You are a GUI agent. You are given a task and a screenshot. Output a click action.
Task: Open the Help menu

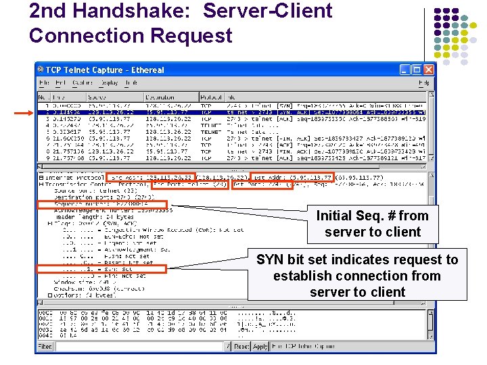(x=423, y=83)
